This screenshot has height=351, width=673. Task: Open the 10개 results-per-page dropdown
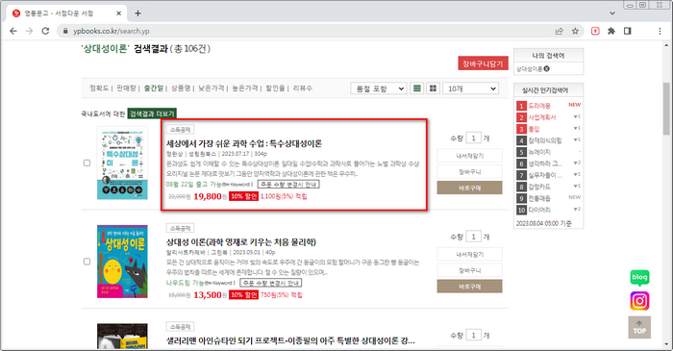coord(470,88)
